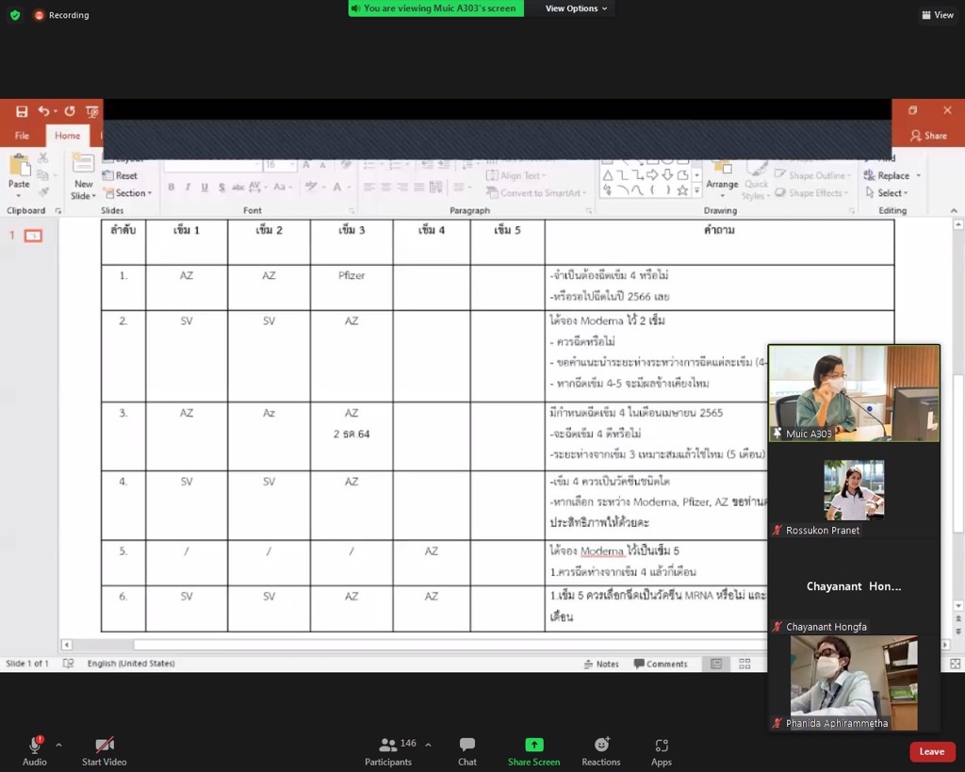
Task: Open the Apps icon in Zoom
Action: coord(662,751)
